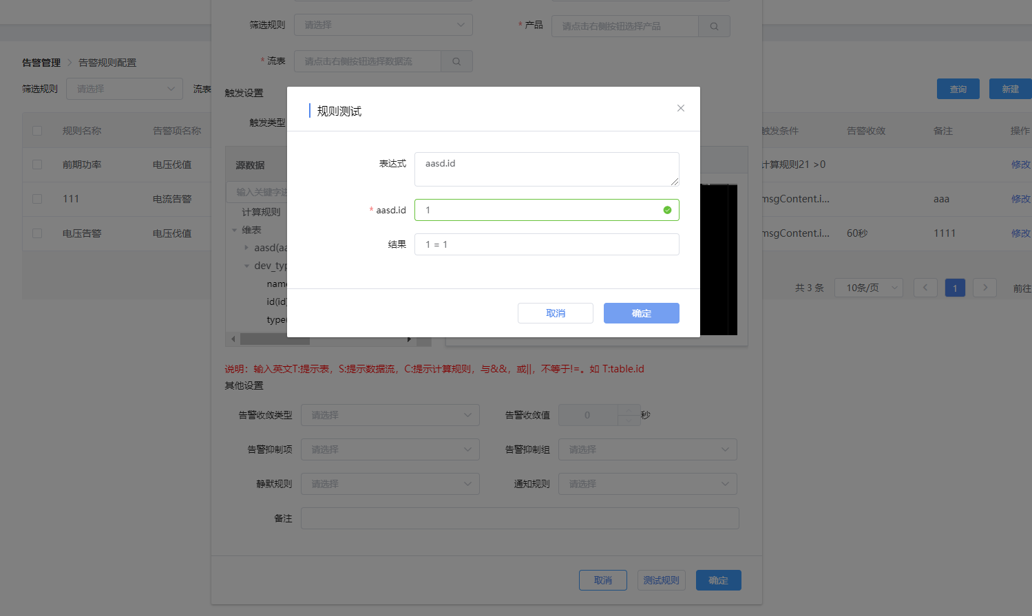The image size is (1032, 616).
Task: Collapse the 维表 tree node
Action: pos(234,230)
